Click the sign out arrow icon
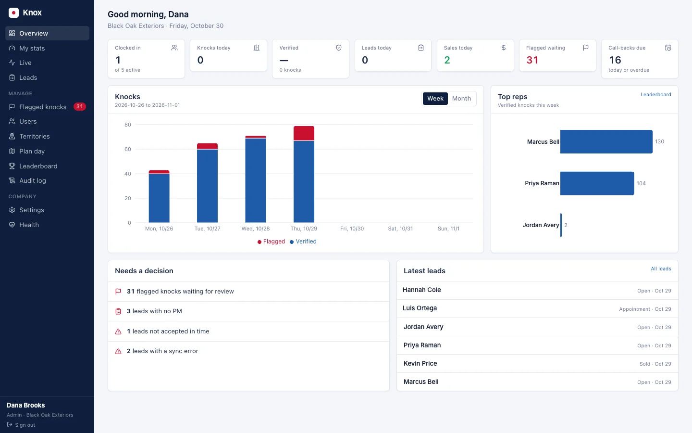 [x=10, y=425]
